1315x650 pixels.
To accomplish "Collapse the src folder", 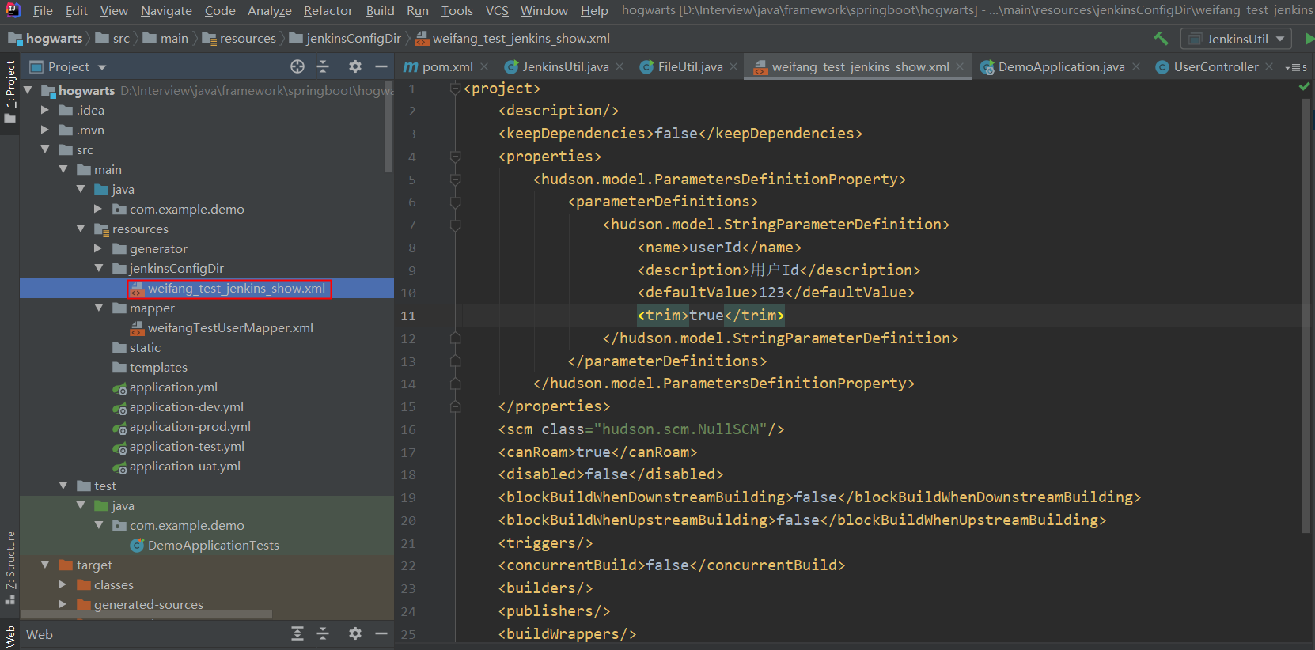I will (x=45, y=149).
